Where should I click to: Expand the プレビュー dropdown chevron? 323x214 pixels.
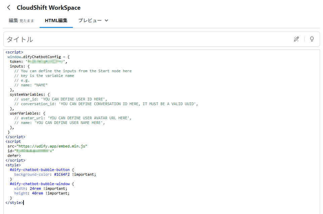pyautogui.click(x=106, y=20)
